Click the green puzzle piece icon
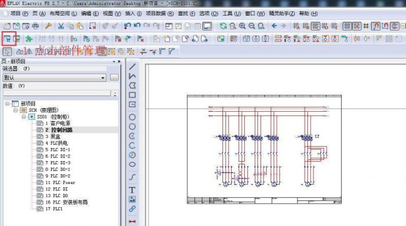This screenshot has width=406, height=226. (29, 39)
